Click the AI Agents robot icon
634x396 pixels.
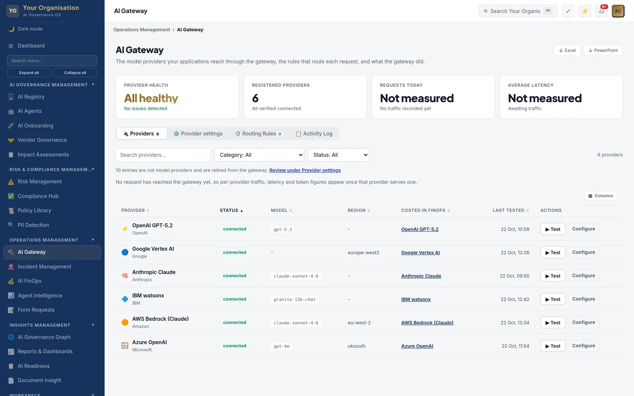point(11,111)
